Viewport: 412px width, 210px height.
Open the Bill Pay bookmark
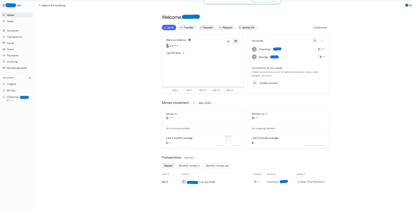[x=17, y=90]
